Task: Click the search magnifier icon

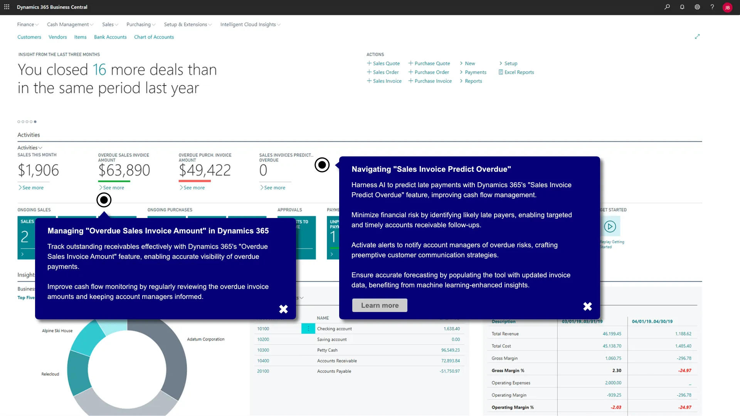Action: click(x=667, y=7)
